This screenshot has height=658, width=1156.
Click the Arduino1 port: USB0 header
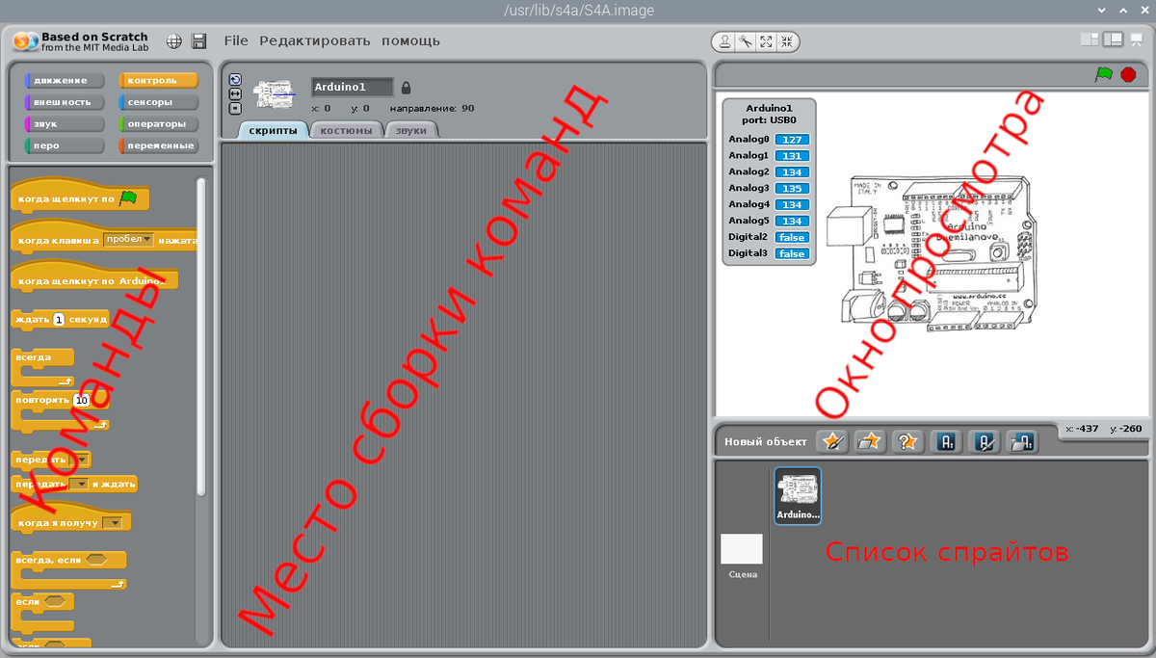click(770, 115)
